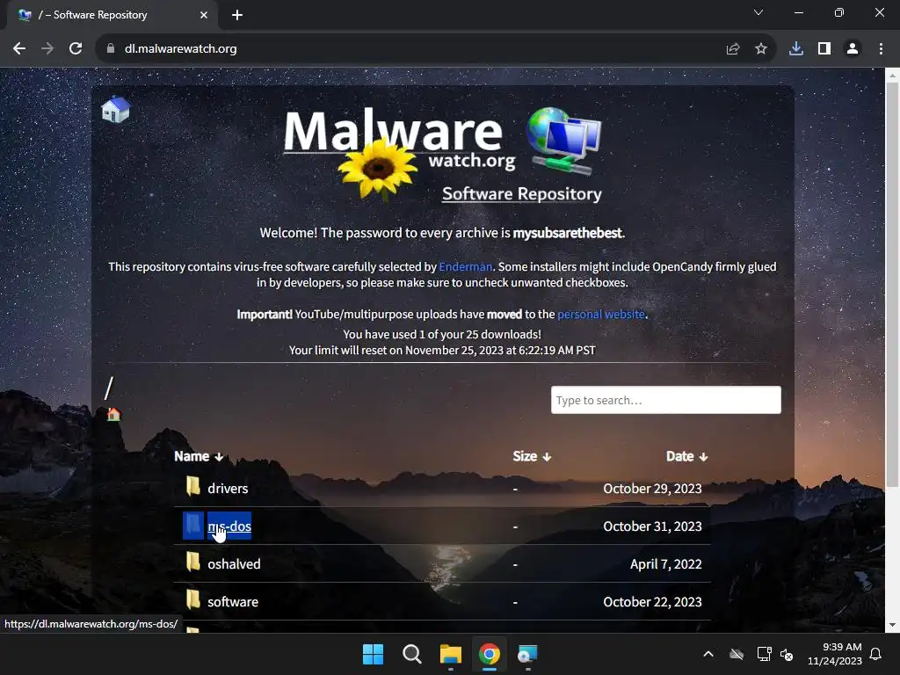The image size is (900, 675).
Task: Open tab search dropdown chevron
Action: tap(758, 12)
